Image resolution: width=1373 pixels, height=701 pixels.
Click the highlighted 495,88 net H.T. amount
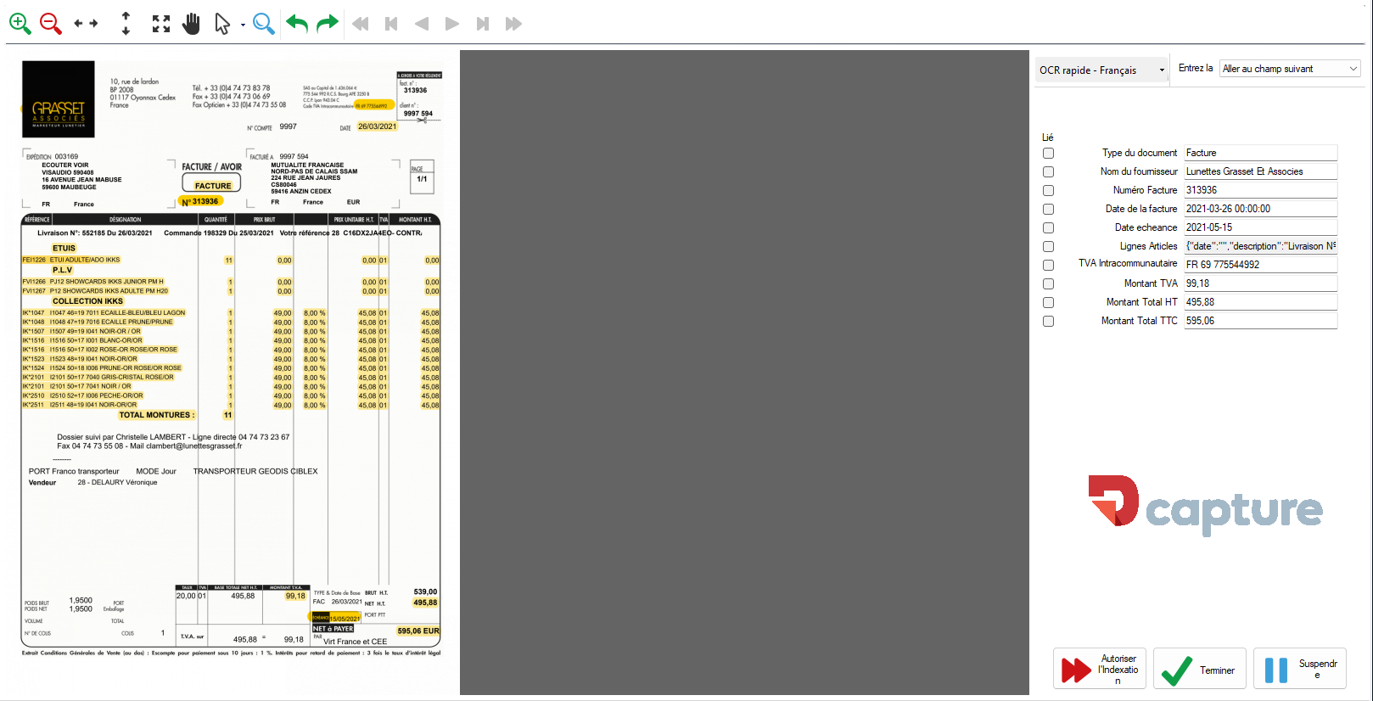tap(425, 603)
